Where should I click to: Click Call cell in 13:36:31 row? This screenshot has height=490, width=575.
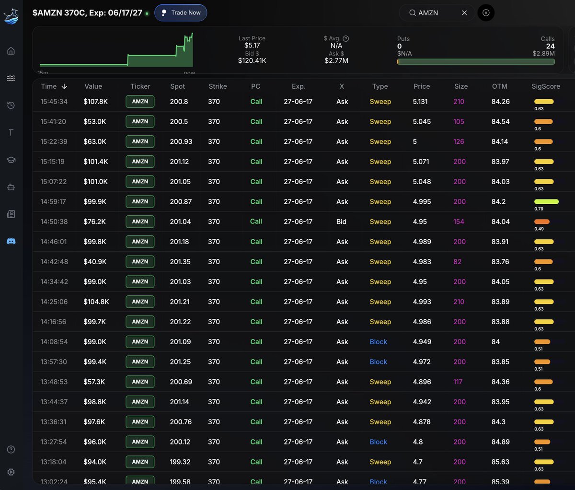click(256, 422)
